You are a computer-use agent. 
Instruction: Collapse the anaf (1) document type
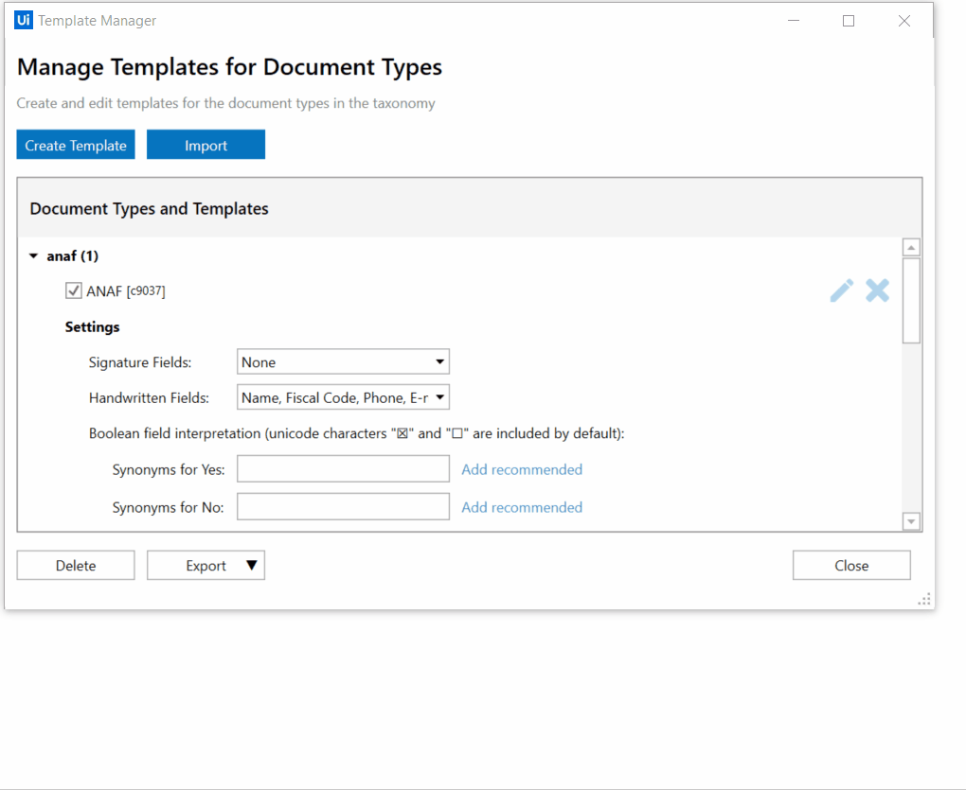pos(34,256)
